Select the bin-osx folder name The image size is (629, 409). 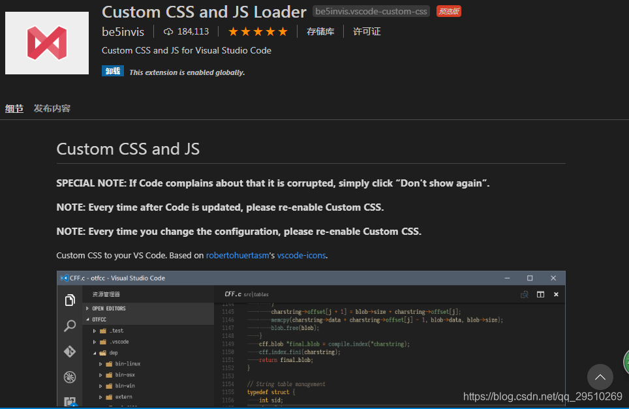click(125, 375)
